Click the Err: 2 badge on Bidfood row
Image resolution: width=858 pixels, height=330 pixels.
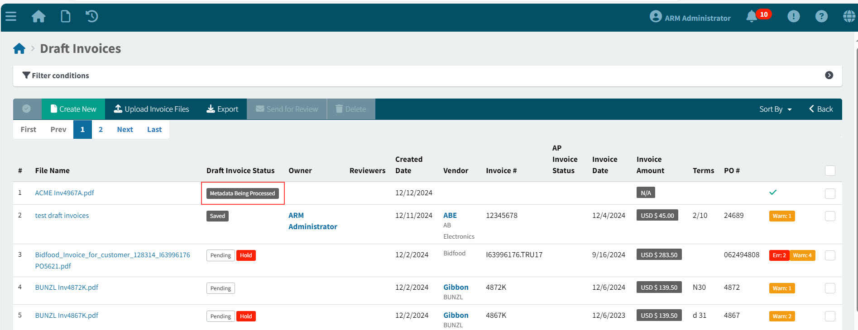pos(779,255)
